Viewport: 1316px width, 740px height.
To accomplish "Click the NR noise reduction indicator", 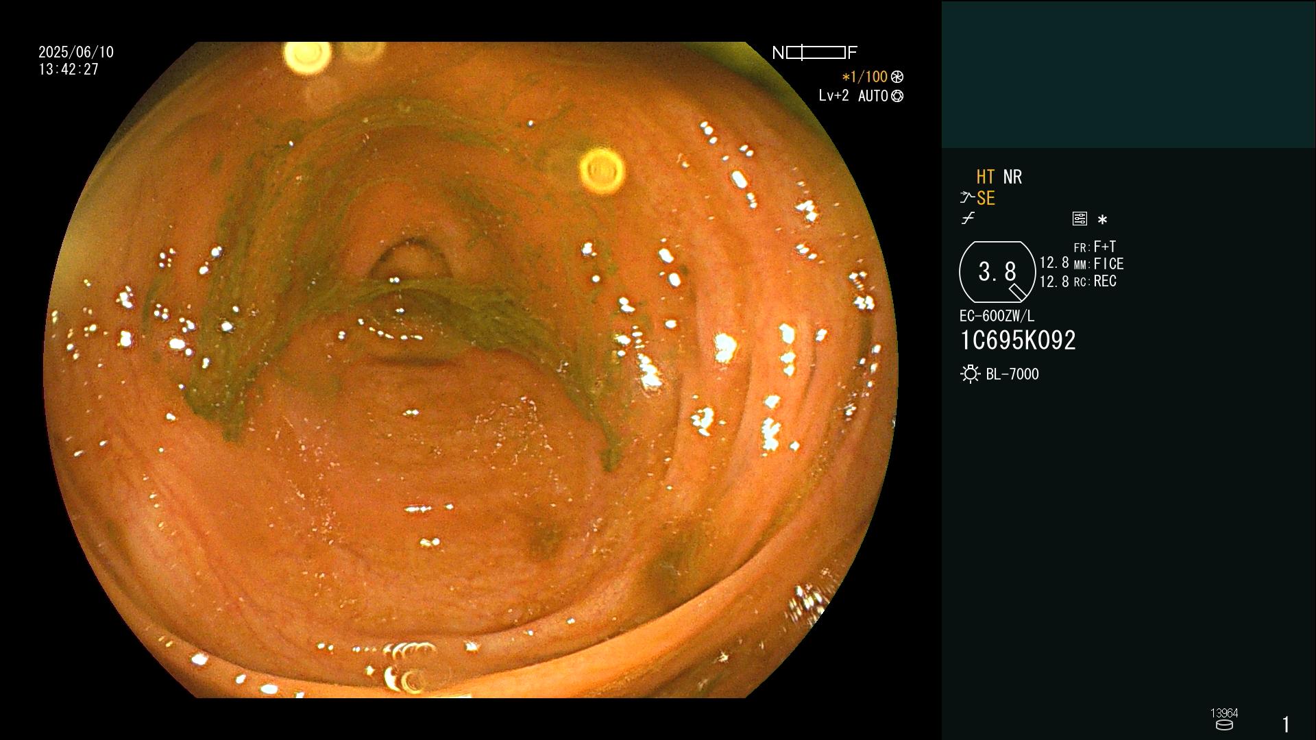I will [1012, 177].
